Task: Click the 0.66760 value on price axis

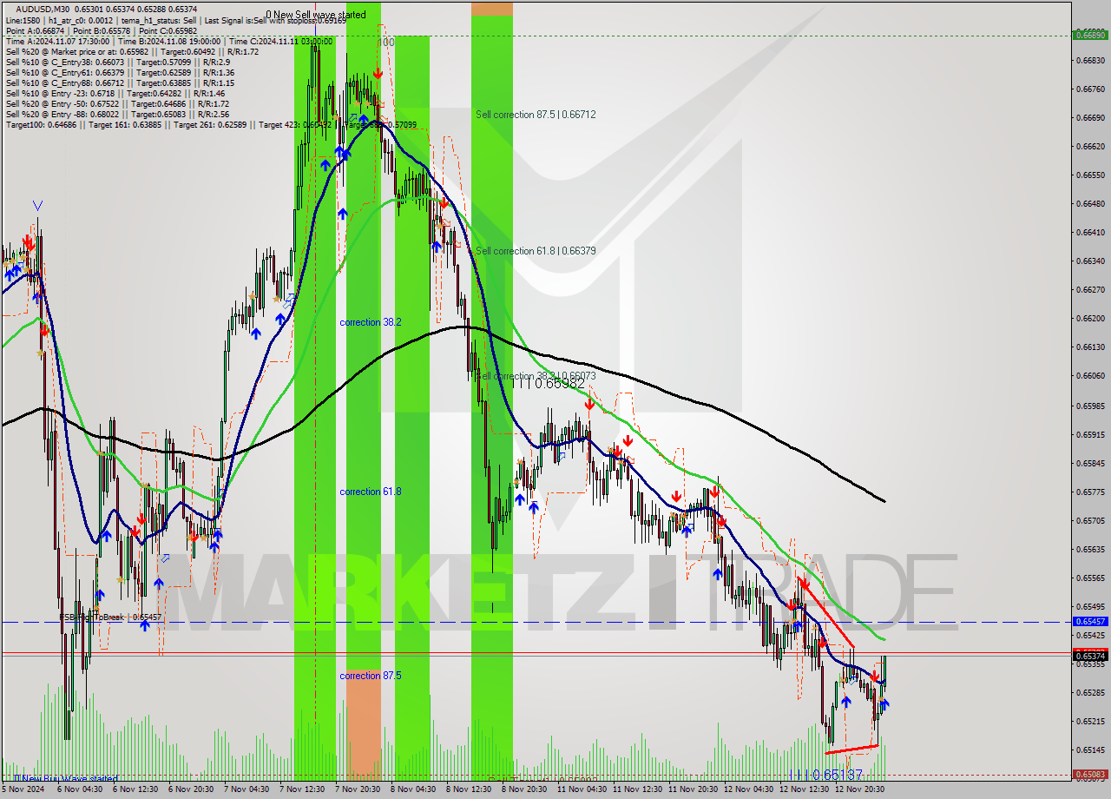Action: click(1090, 89)
